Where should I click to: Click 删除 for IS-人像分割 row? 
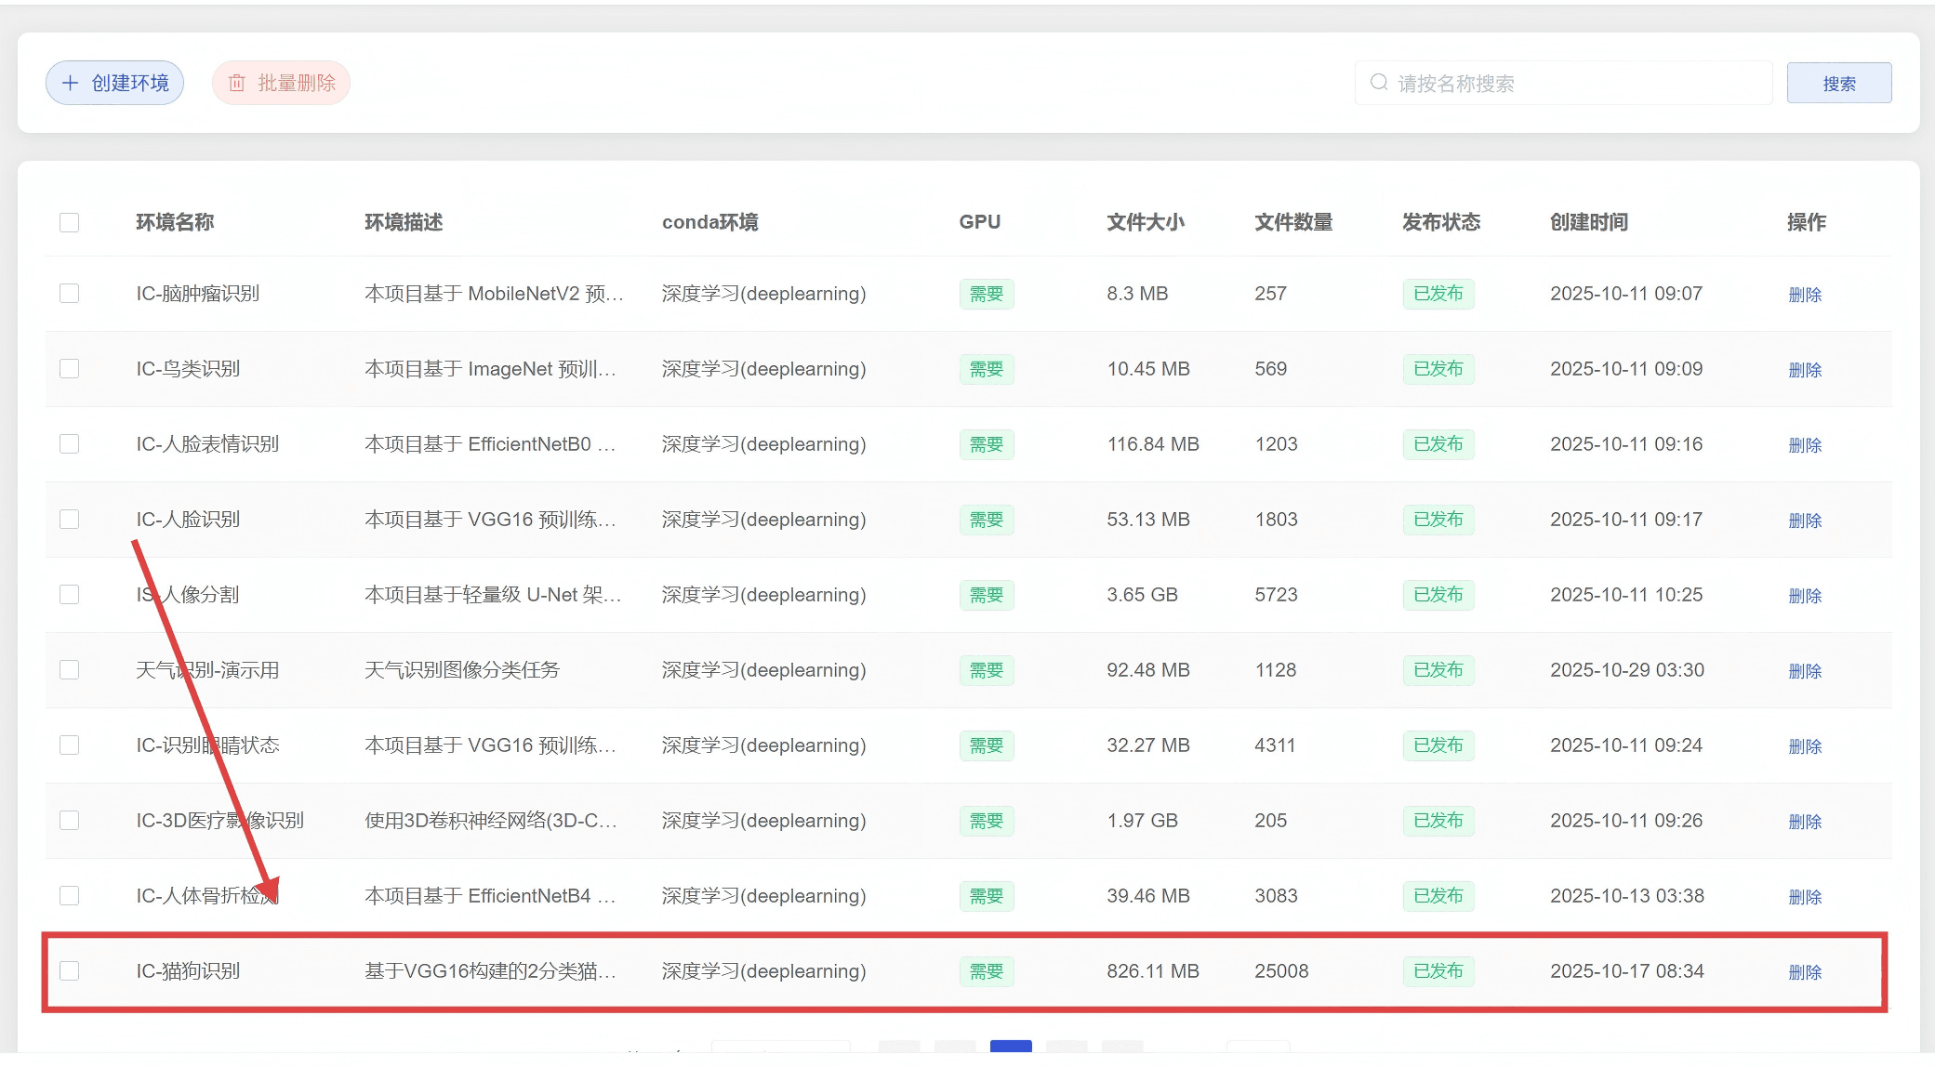click(1804, 596)
